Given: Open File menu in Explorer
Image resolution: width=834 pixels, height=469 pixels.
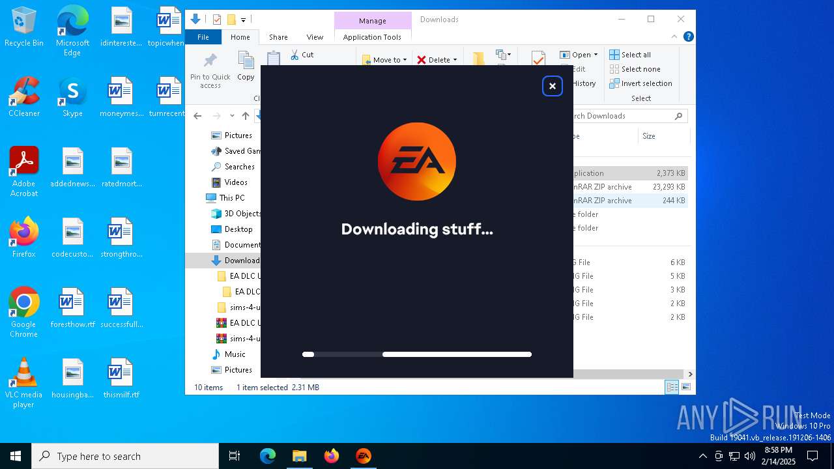Looking at the screenshot, I should pyautogui.click(x=203, y=37).
